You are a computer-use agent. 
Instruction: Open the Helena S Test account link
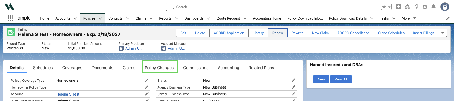pyautogui.click(x=68, y=94)
